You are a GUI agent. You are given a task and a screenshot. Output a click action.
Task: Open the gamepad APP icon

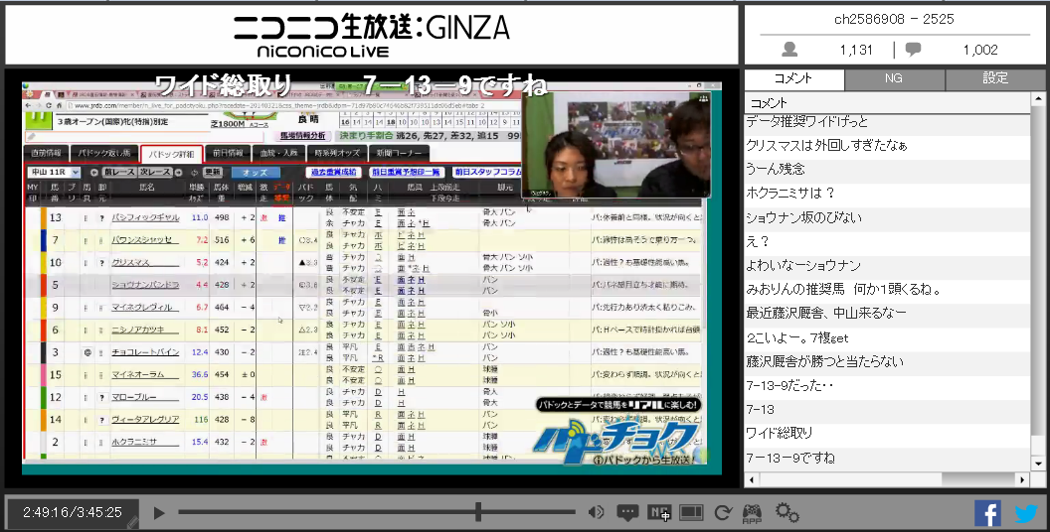[x=752, y=513]
